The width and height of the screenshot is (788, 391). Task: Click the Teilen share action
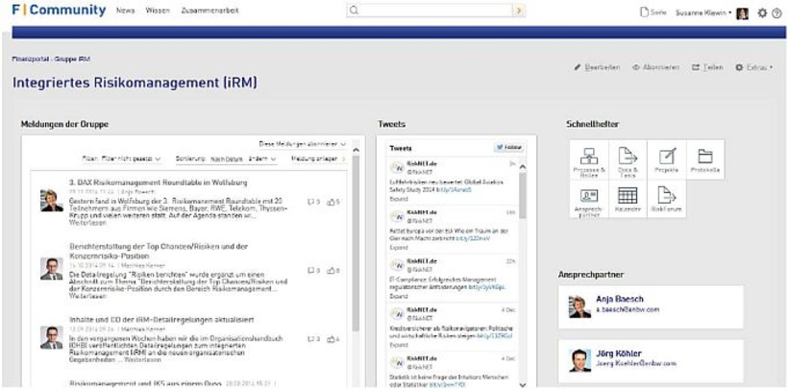point(707,67)
